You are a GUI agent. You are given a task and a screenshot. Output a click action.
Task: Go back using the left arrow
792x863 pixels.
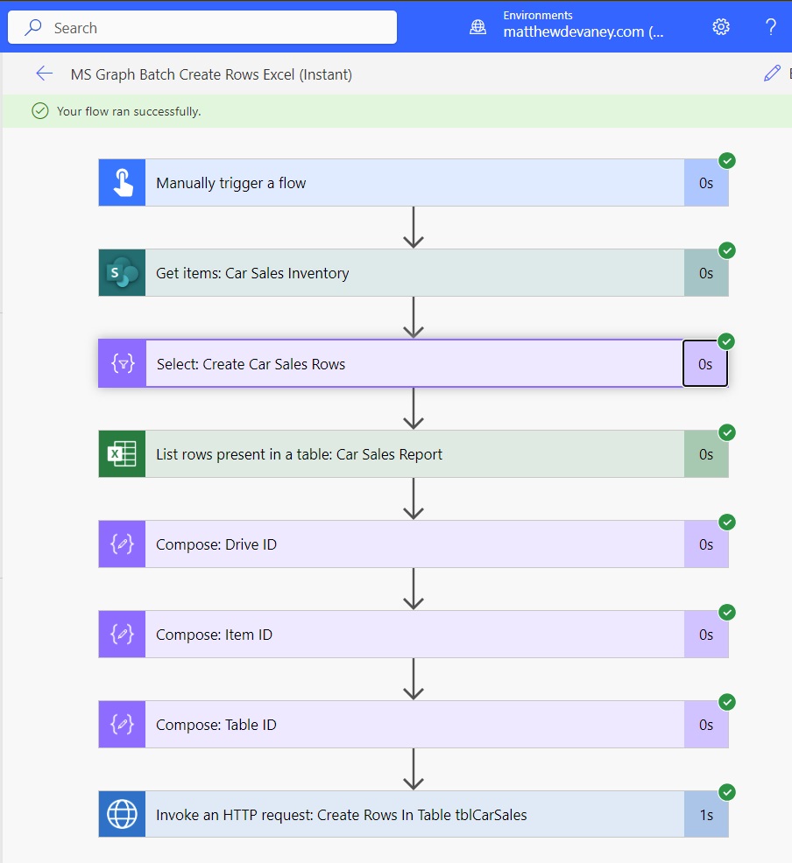tap(44, 74)
